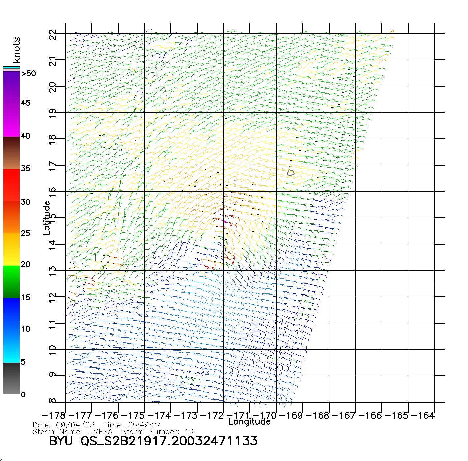Select the gray 0–5 knots legend band
The image size is (468, 461).
(x=12, y=378)
